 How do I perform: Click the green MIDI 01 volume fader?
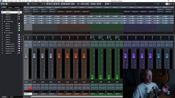click(92, 77)
